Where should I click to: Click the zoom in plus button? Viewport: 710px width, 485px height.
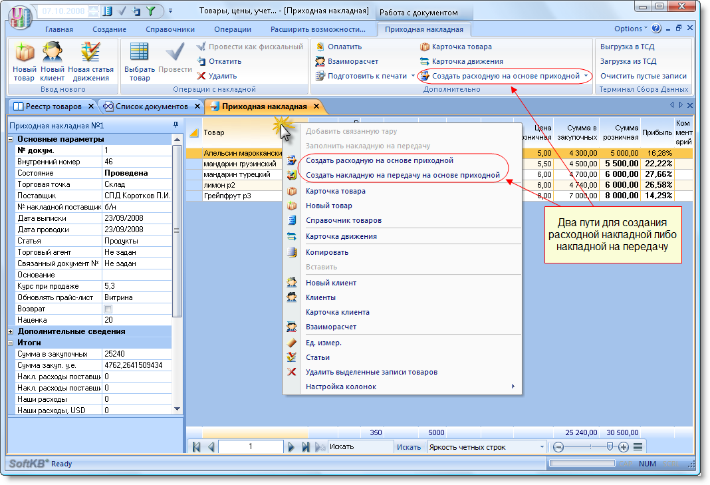[624, 447]
